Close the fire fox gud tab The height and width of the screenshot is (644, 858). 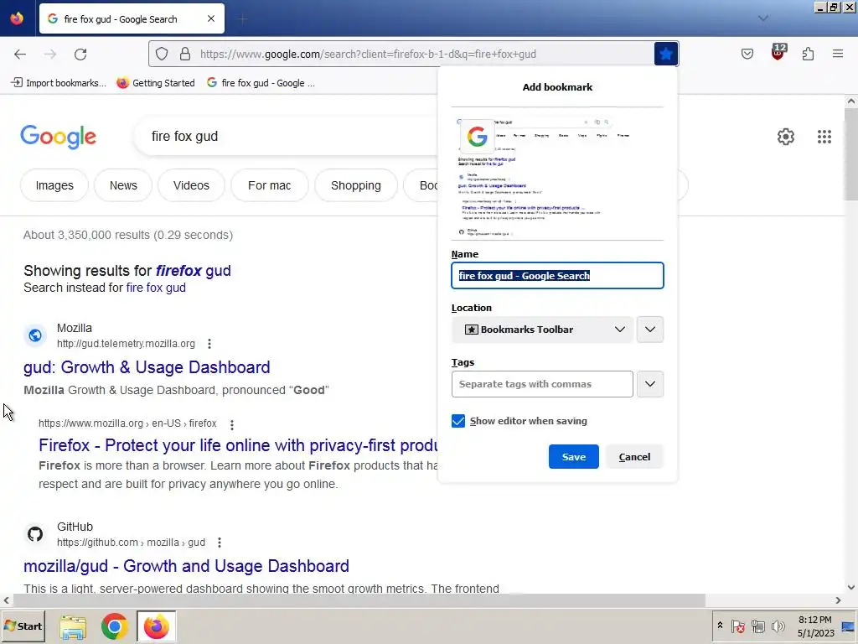(211, 18)
